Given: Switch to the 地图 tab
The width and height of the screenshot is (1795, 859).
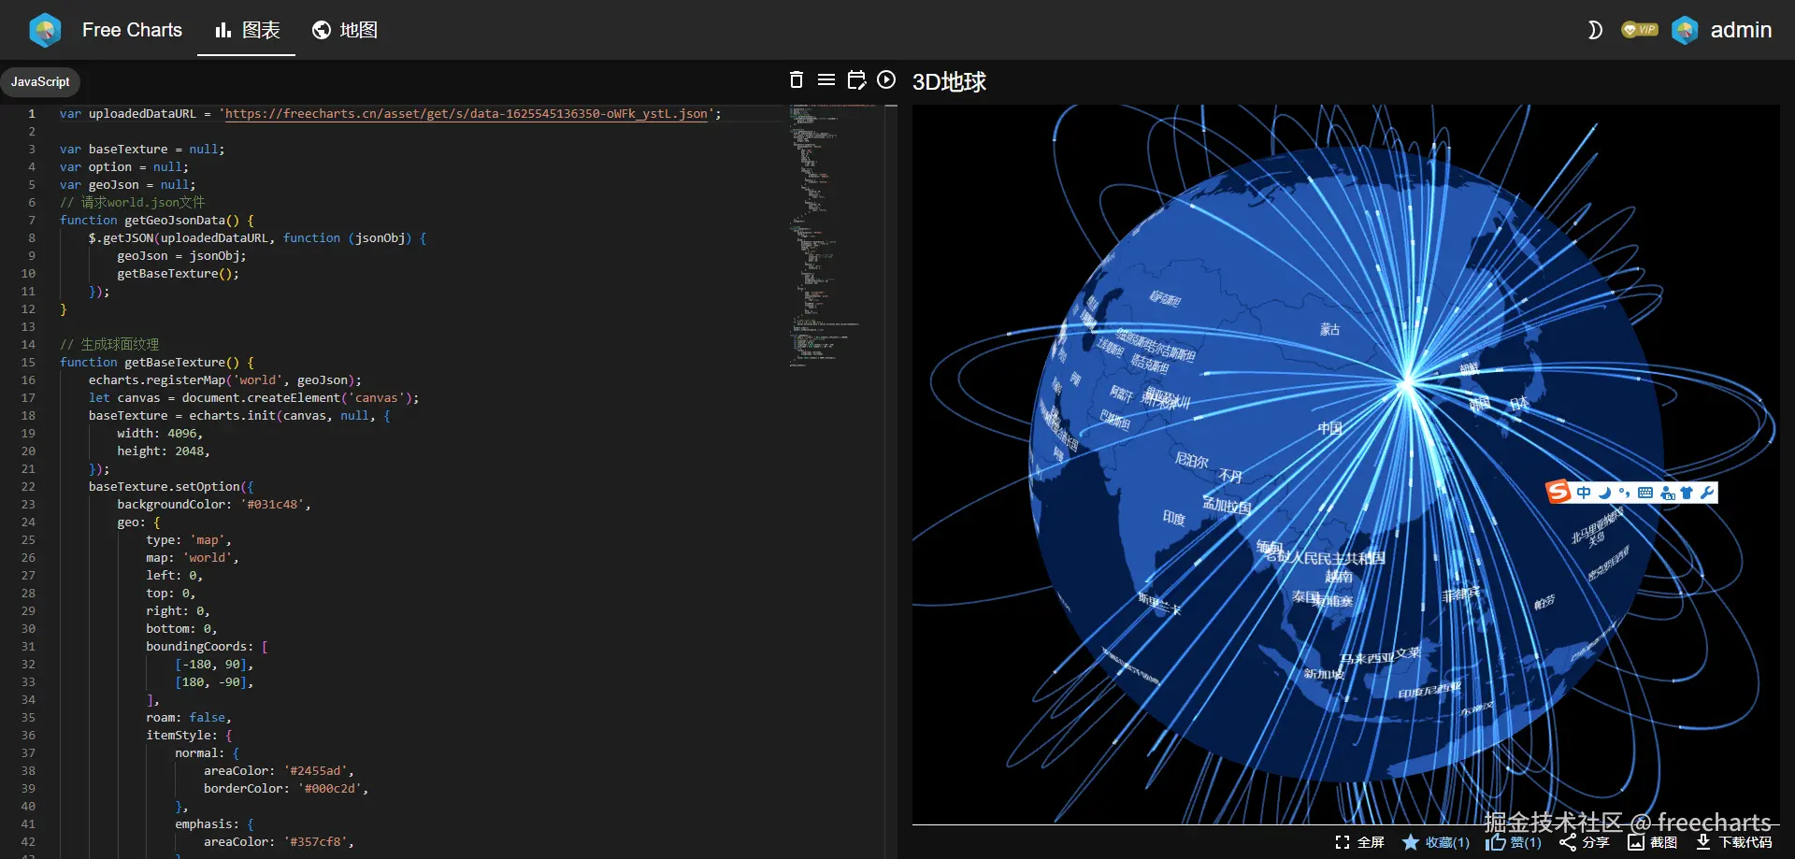Looking at the screenshot, I should click(345, 30).
